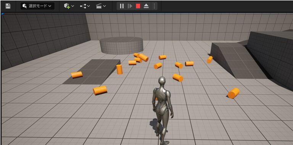Click the orange cylinder at the far right
Screen dimensions: 293x145
tap(233, 93)
